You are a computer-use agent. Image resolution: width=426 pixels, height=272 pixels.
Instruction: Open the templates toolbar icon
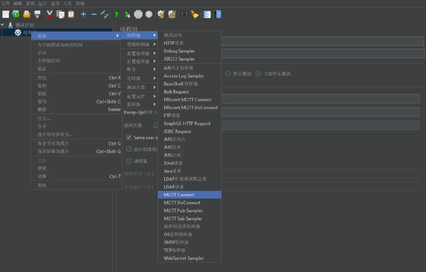pos(16,14)
